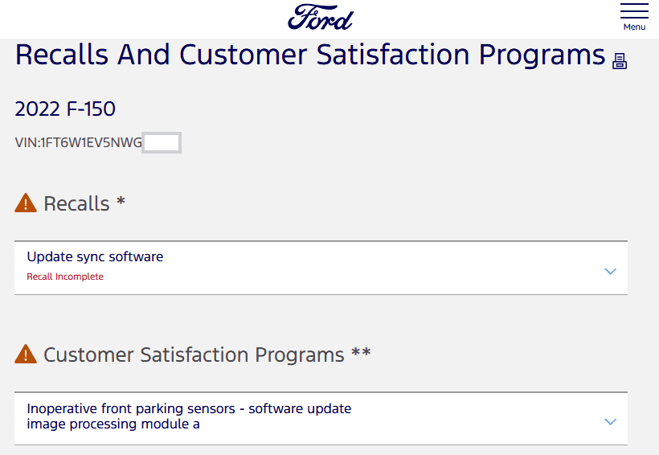Click the warning triangle beside Customer Satisfaction Programs

pos(26,355)
